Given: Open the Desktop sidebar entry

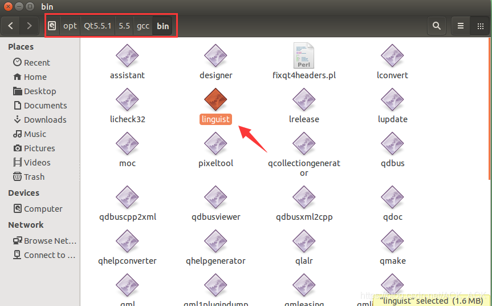Looking at the screenshot, I should pos(35,91).
